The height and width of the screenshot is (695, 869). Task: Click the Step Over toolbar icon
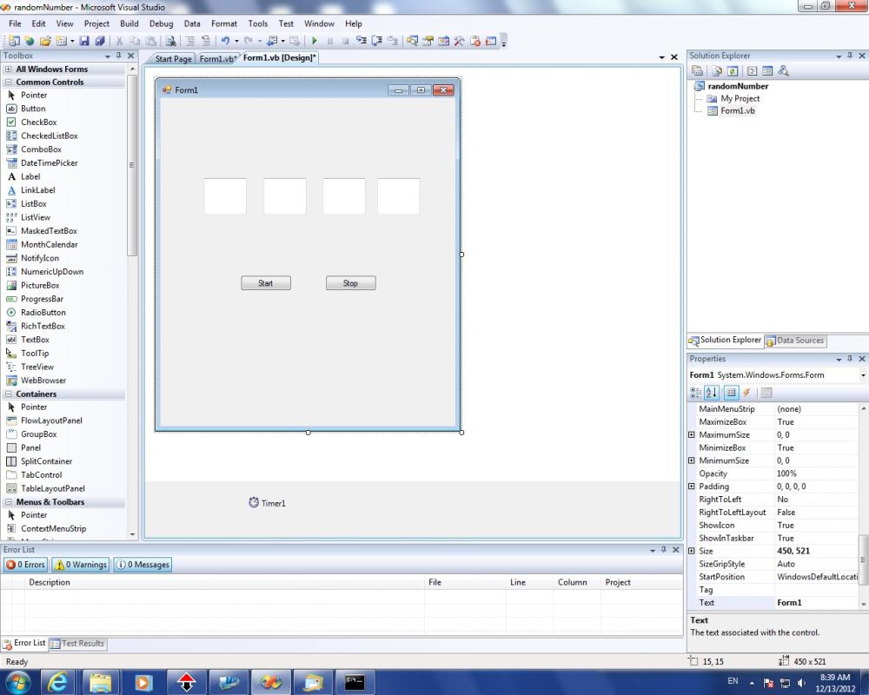tap(377, 41)
